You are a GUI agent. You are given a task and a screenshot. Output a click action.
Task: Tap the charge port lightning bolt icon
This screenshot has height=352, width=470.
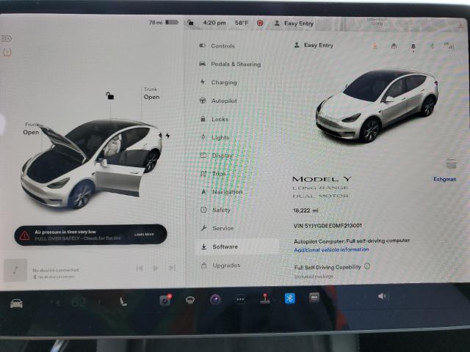point(168,136)
